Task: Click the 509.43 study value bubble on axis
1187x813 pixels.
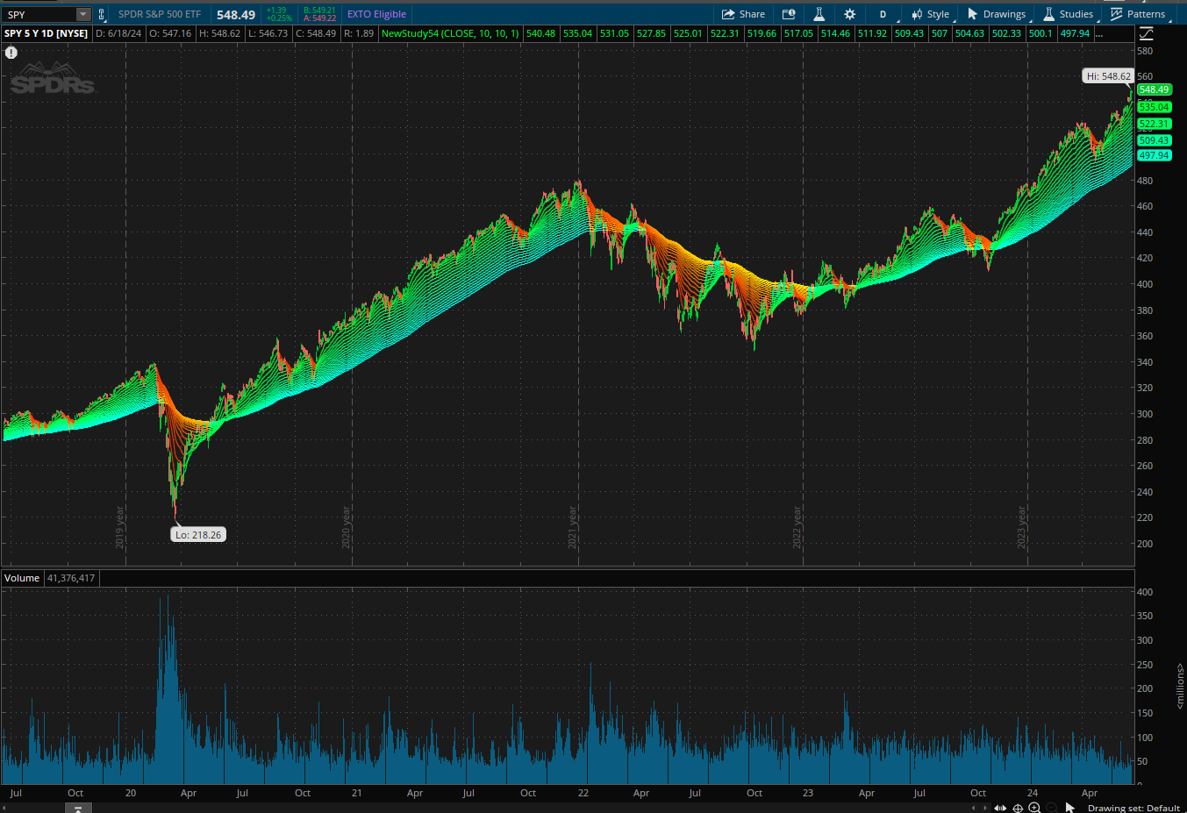Action: [1154, 140]
